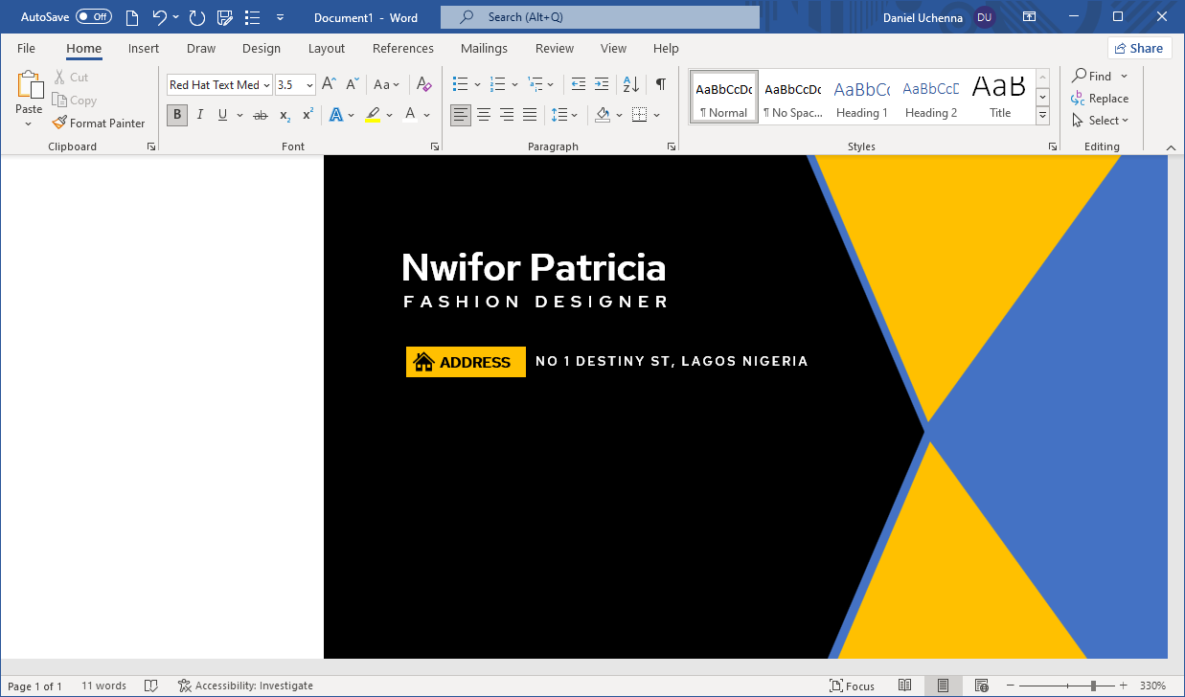Viewport: 1185px width, 697px height.
Task: Apply strikethrough text formatting
Action: (x=260, y=115)
